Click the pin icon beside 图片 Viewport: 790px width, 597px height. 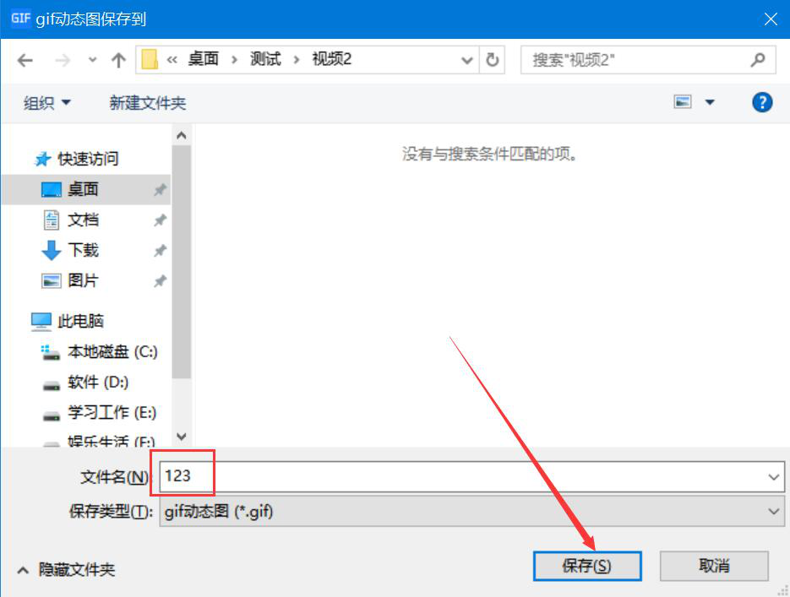point(160,281)
